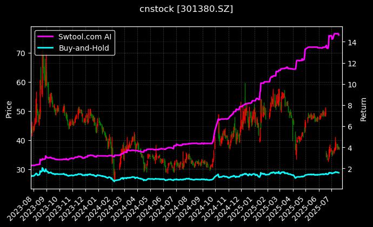Screen dimensions: 373x227
Task: Click the Return axis label
Action: click(x=363, y=108)
